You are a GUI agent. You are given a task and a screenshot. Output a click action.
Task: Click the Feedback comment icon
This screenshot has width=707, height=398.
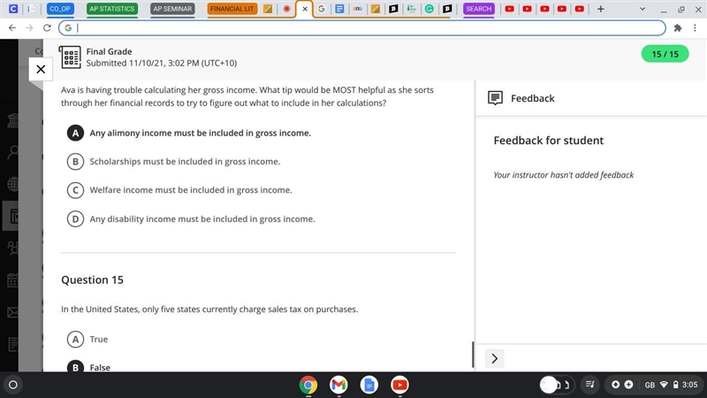495,98
